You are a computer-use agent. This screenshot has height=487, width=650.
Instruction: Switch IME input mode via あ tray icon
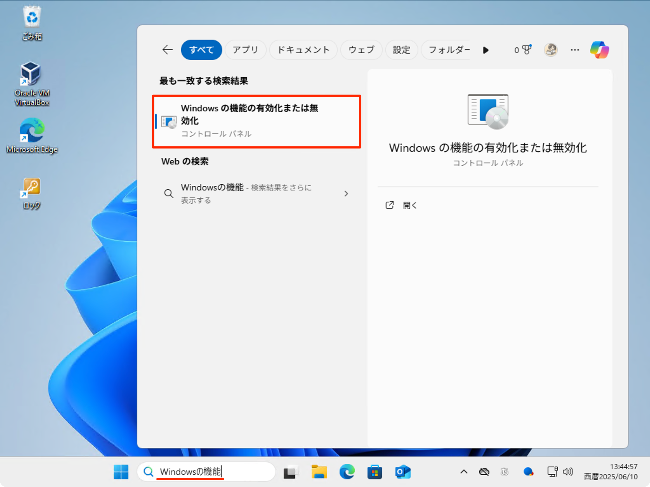[x=504, y=471]
